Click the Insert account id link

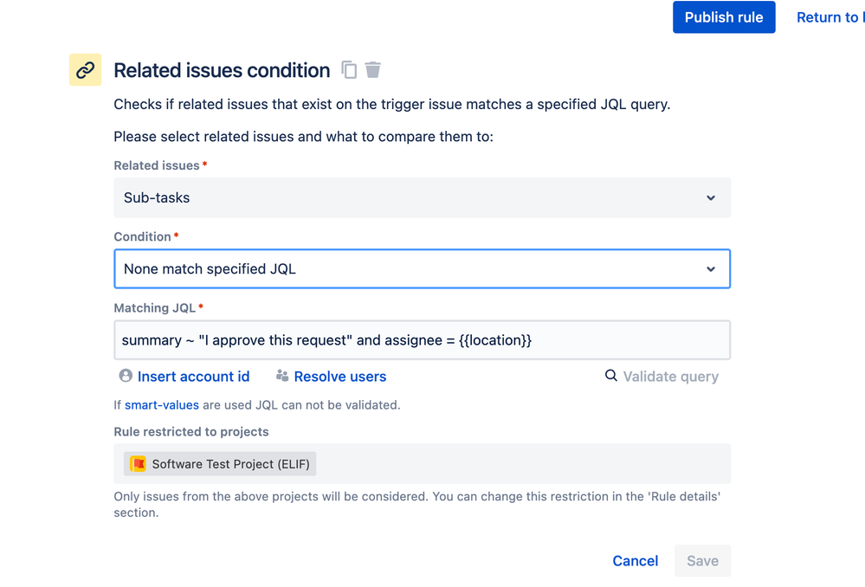[x=193, y=377]
